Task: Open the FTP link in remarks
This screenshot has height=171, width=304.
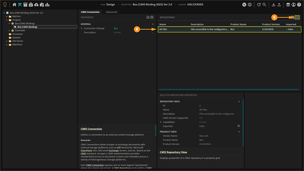Action: (119, 147)
